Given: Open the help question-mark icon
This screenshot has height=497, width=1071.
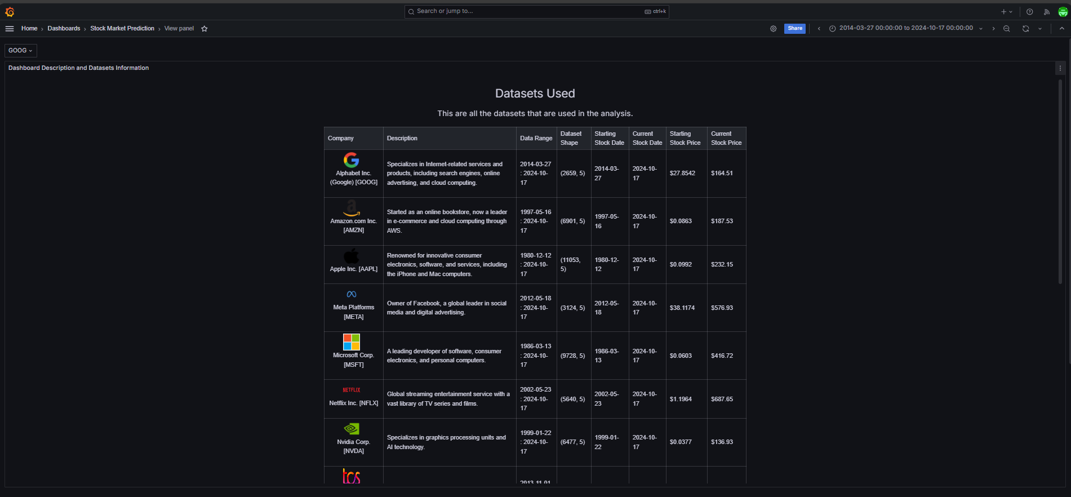Looking at the screenshot, I should pyautogui.click(x=1029, y=12).
